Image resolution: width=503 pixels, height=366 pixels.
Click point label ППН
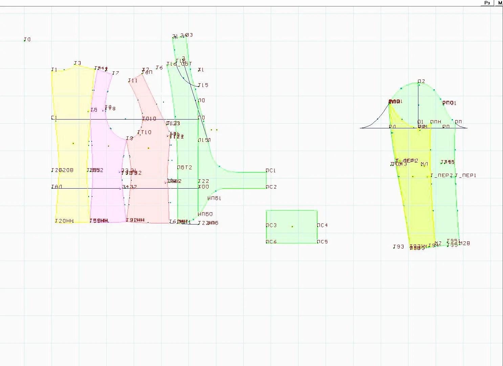click(x=436, y=122)
